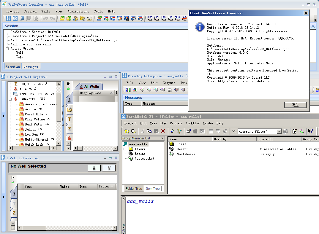Image resolution: width=319 pixels, height=234 pixels.
Task: Click Home icon in EarthModel toolbar
Action: (x=172, y=131)
